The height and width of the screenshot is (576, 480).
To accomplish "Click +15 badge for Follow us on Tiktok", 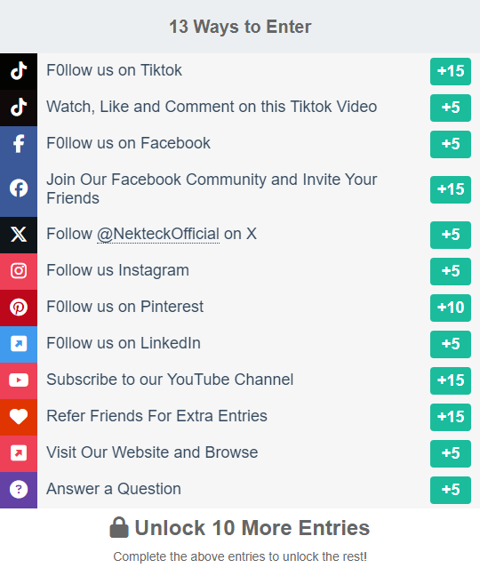I will point(451,71).
